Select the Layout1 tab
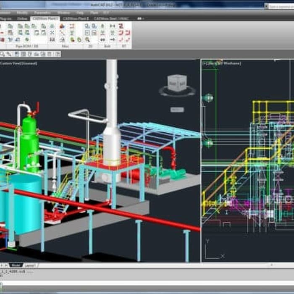Viewport: 294px width, 294px height. coord(30,265)
